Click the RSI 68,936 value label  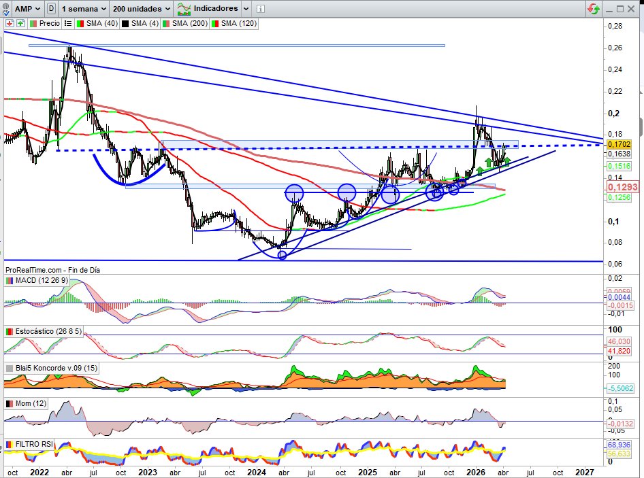coord(619,445)
